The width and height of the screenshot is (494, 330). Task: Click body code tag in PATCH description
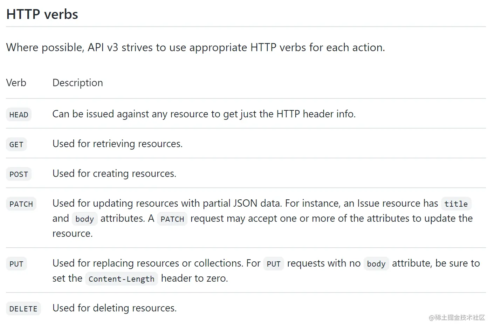84,219
